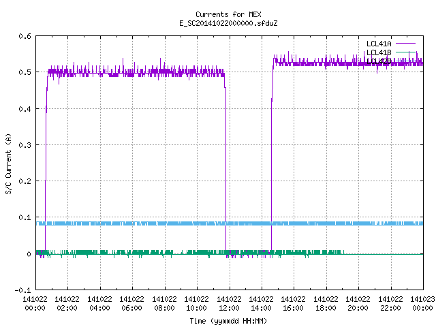Screen dimensions: 436x327
Task: Click the 141022 04:00 x-axis label
Action: point(99,304)
